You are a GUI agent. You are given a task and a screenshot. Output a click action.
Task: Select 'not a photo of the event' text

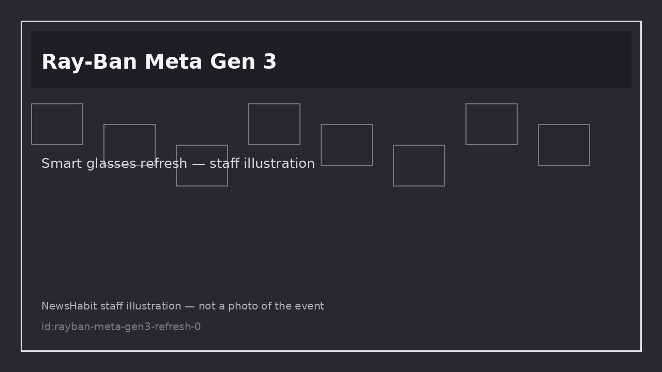[261, 306]
